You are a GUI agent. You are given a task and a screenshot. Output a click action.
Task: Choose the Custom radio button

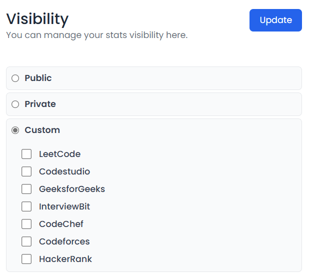15,130
